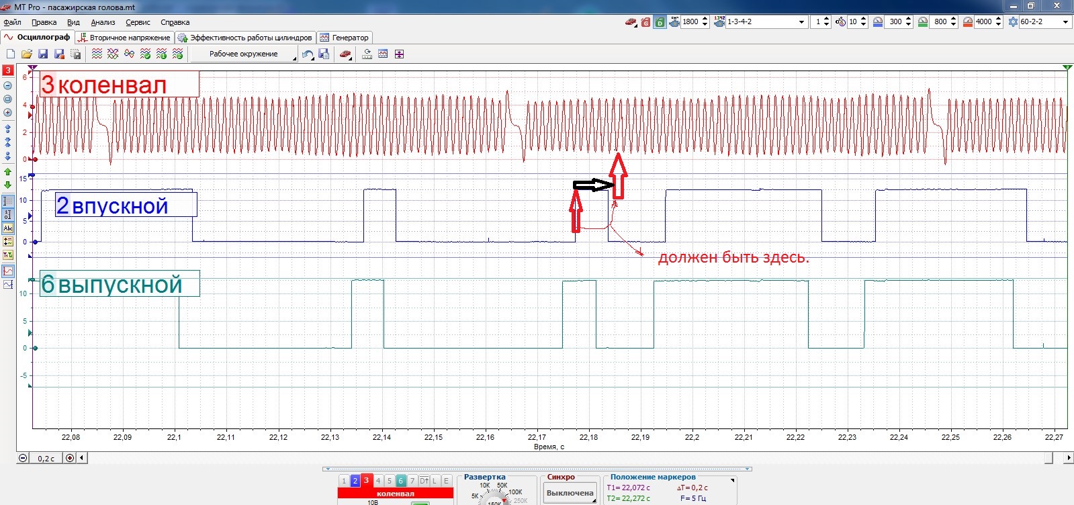
Task: Open an oscillogram file via folder icon
Action: [27, 54]
